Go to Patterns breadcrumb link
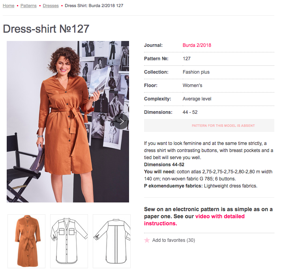The width and height of the screenshot is (281, 271). coord(28,6)
